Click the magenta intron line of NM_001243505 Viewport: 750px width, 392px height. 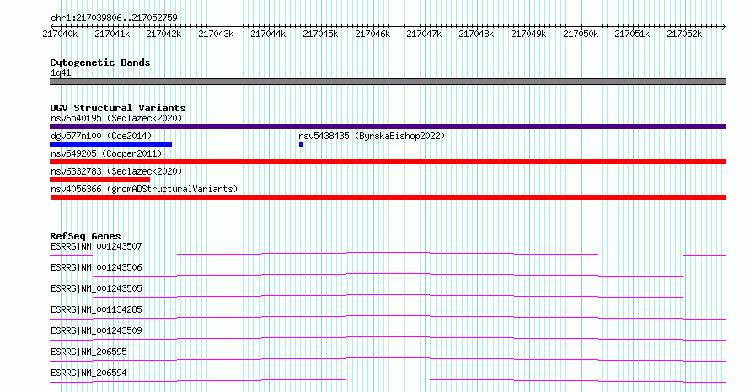pyautogui.click(x=388, y=294)
